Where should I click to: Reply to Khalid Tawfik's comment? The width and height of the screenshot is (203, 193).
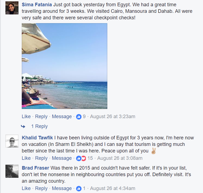41,158
